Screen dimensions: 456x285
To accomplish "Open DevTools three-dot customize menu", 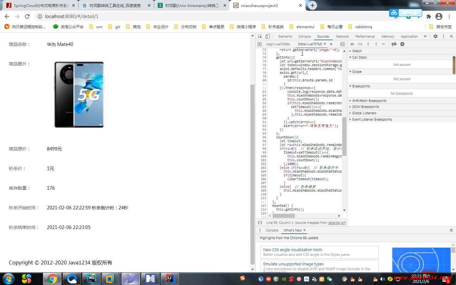I will click(x=443, y=36).
